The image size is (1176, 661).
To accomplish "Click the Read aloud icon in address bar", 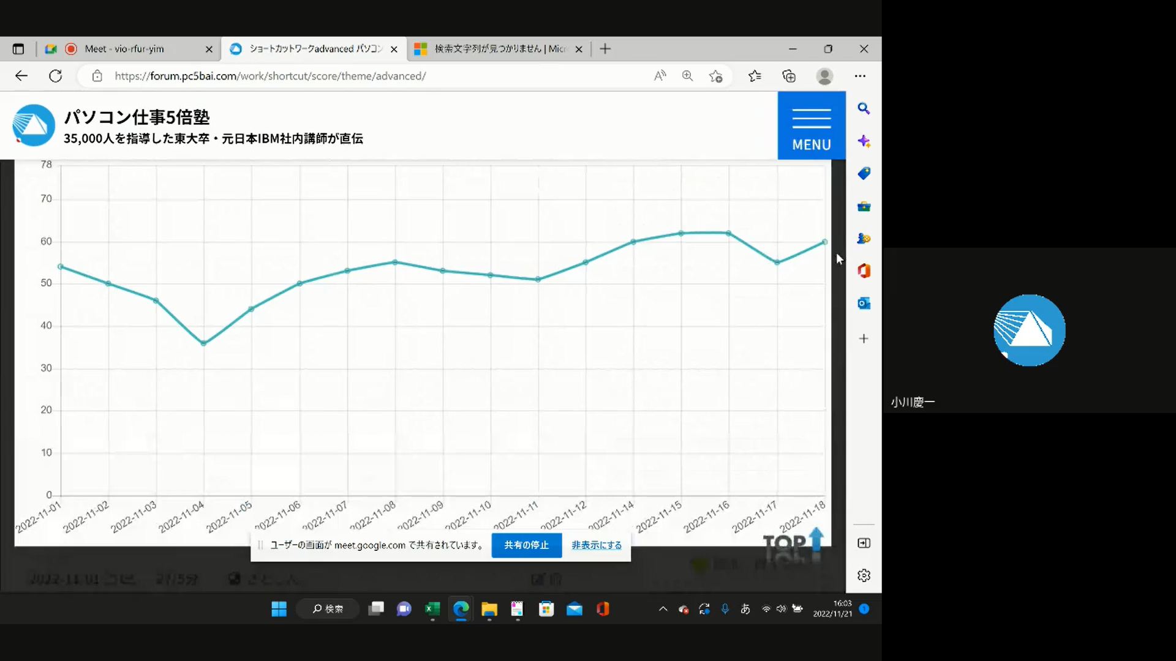I will pyautogui.click(x=660, y=76).
